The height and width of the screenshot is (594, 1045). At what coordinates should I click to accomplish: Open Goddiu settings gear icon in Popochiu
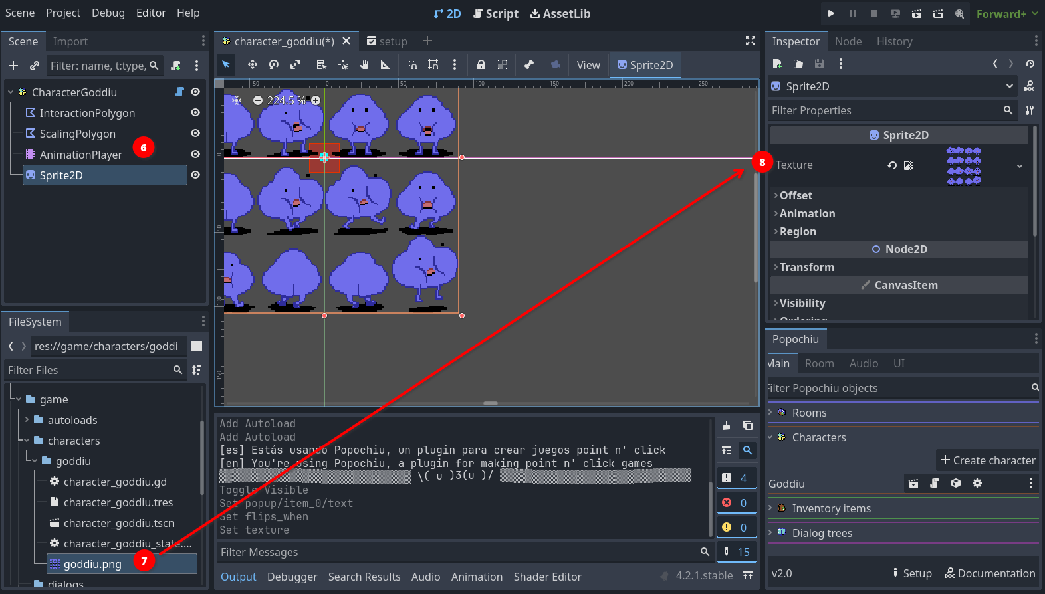point(977,483)
